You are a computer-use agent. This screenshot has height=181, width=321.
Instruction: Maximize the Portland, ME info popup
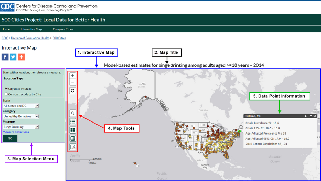tap(311, 116)
